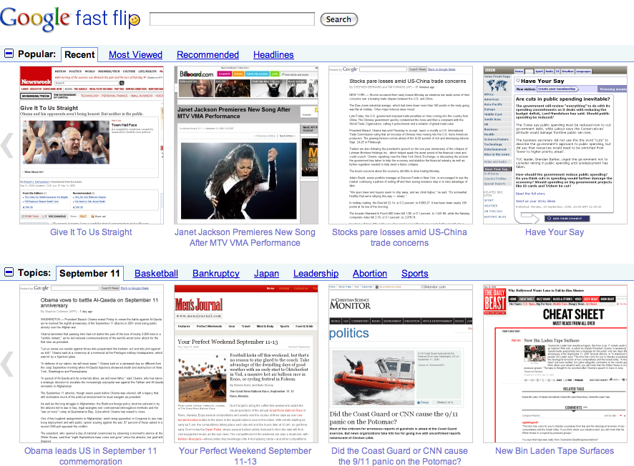
Task: Open the Newsweek article thumbnail
Action: click(x=91, y=145)
